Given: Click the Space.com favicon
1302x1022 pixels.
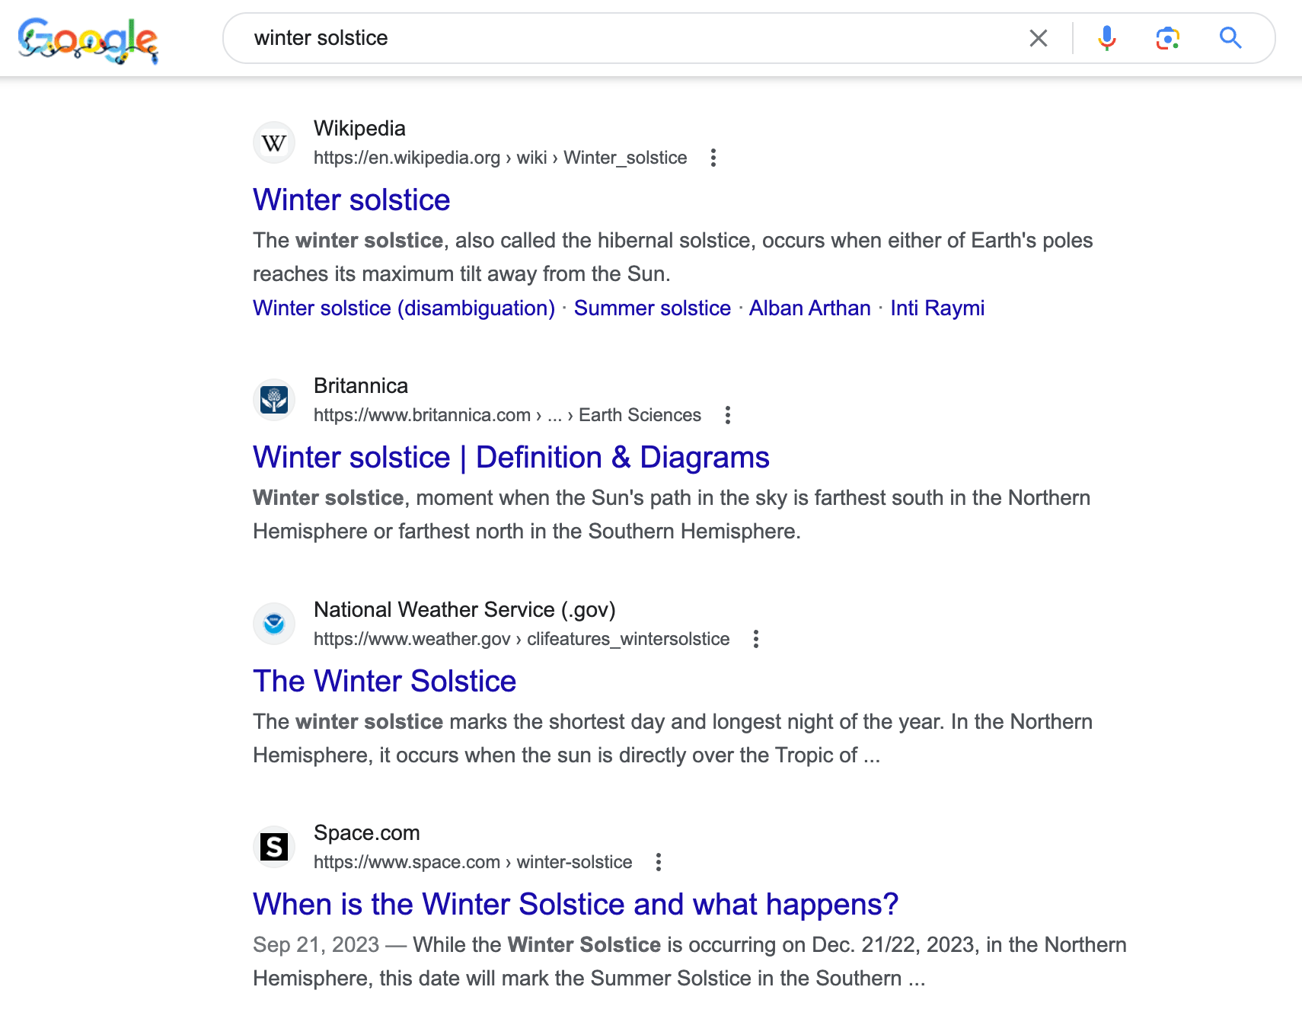Looking at the screenshot, I should (273, 845).
